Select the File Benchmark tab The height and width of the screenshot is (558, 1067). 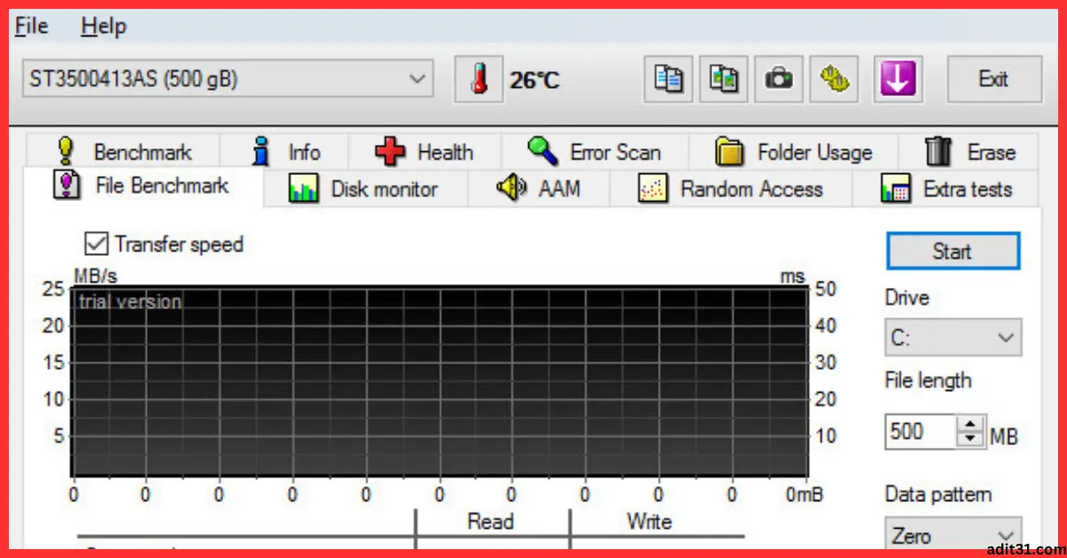(144, 187)
